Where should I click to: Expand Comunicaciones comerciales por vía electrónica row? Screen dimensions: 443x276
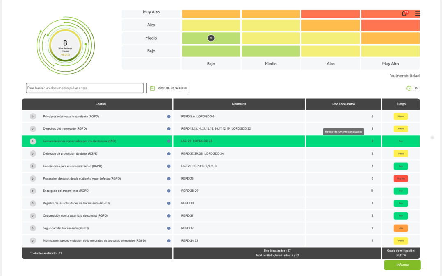point(33,141)
